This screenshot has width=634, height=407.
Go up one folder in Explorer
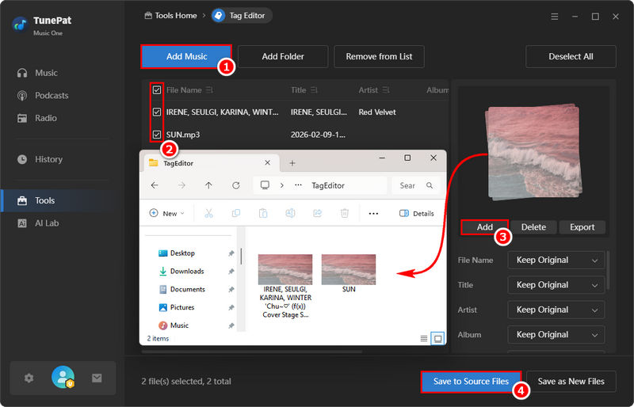(x=208, y=185)
